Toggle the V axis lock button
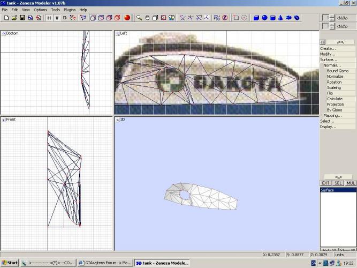 (x=57, y=18)
